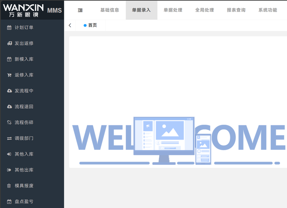Click the calendar-plus icon beside 新模入库
Viewport: 287px width, 208px height.
click(9, 59)
